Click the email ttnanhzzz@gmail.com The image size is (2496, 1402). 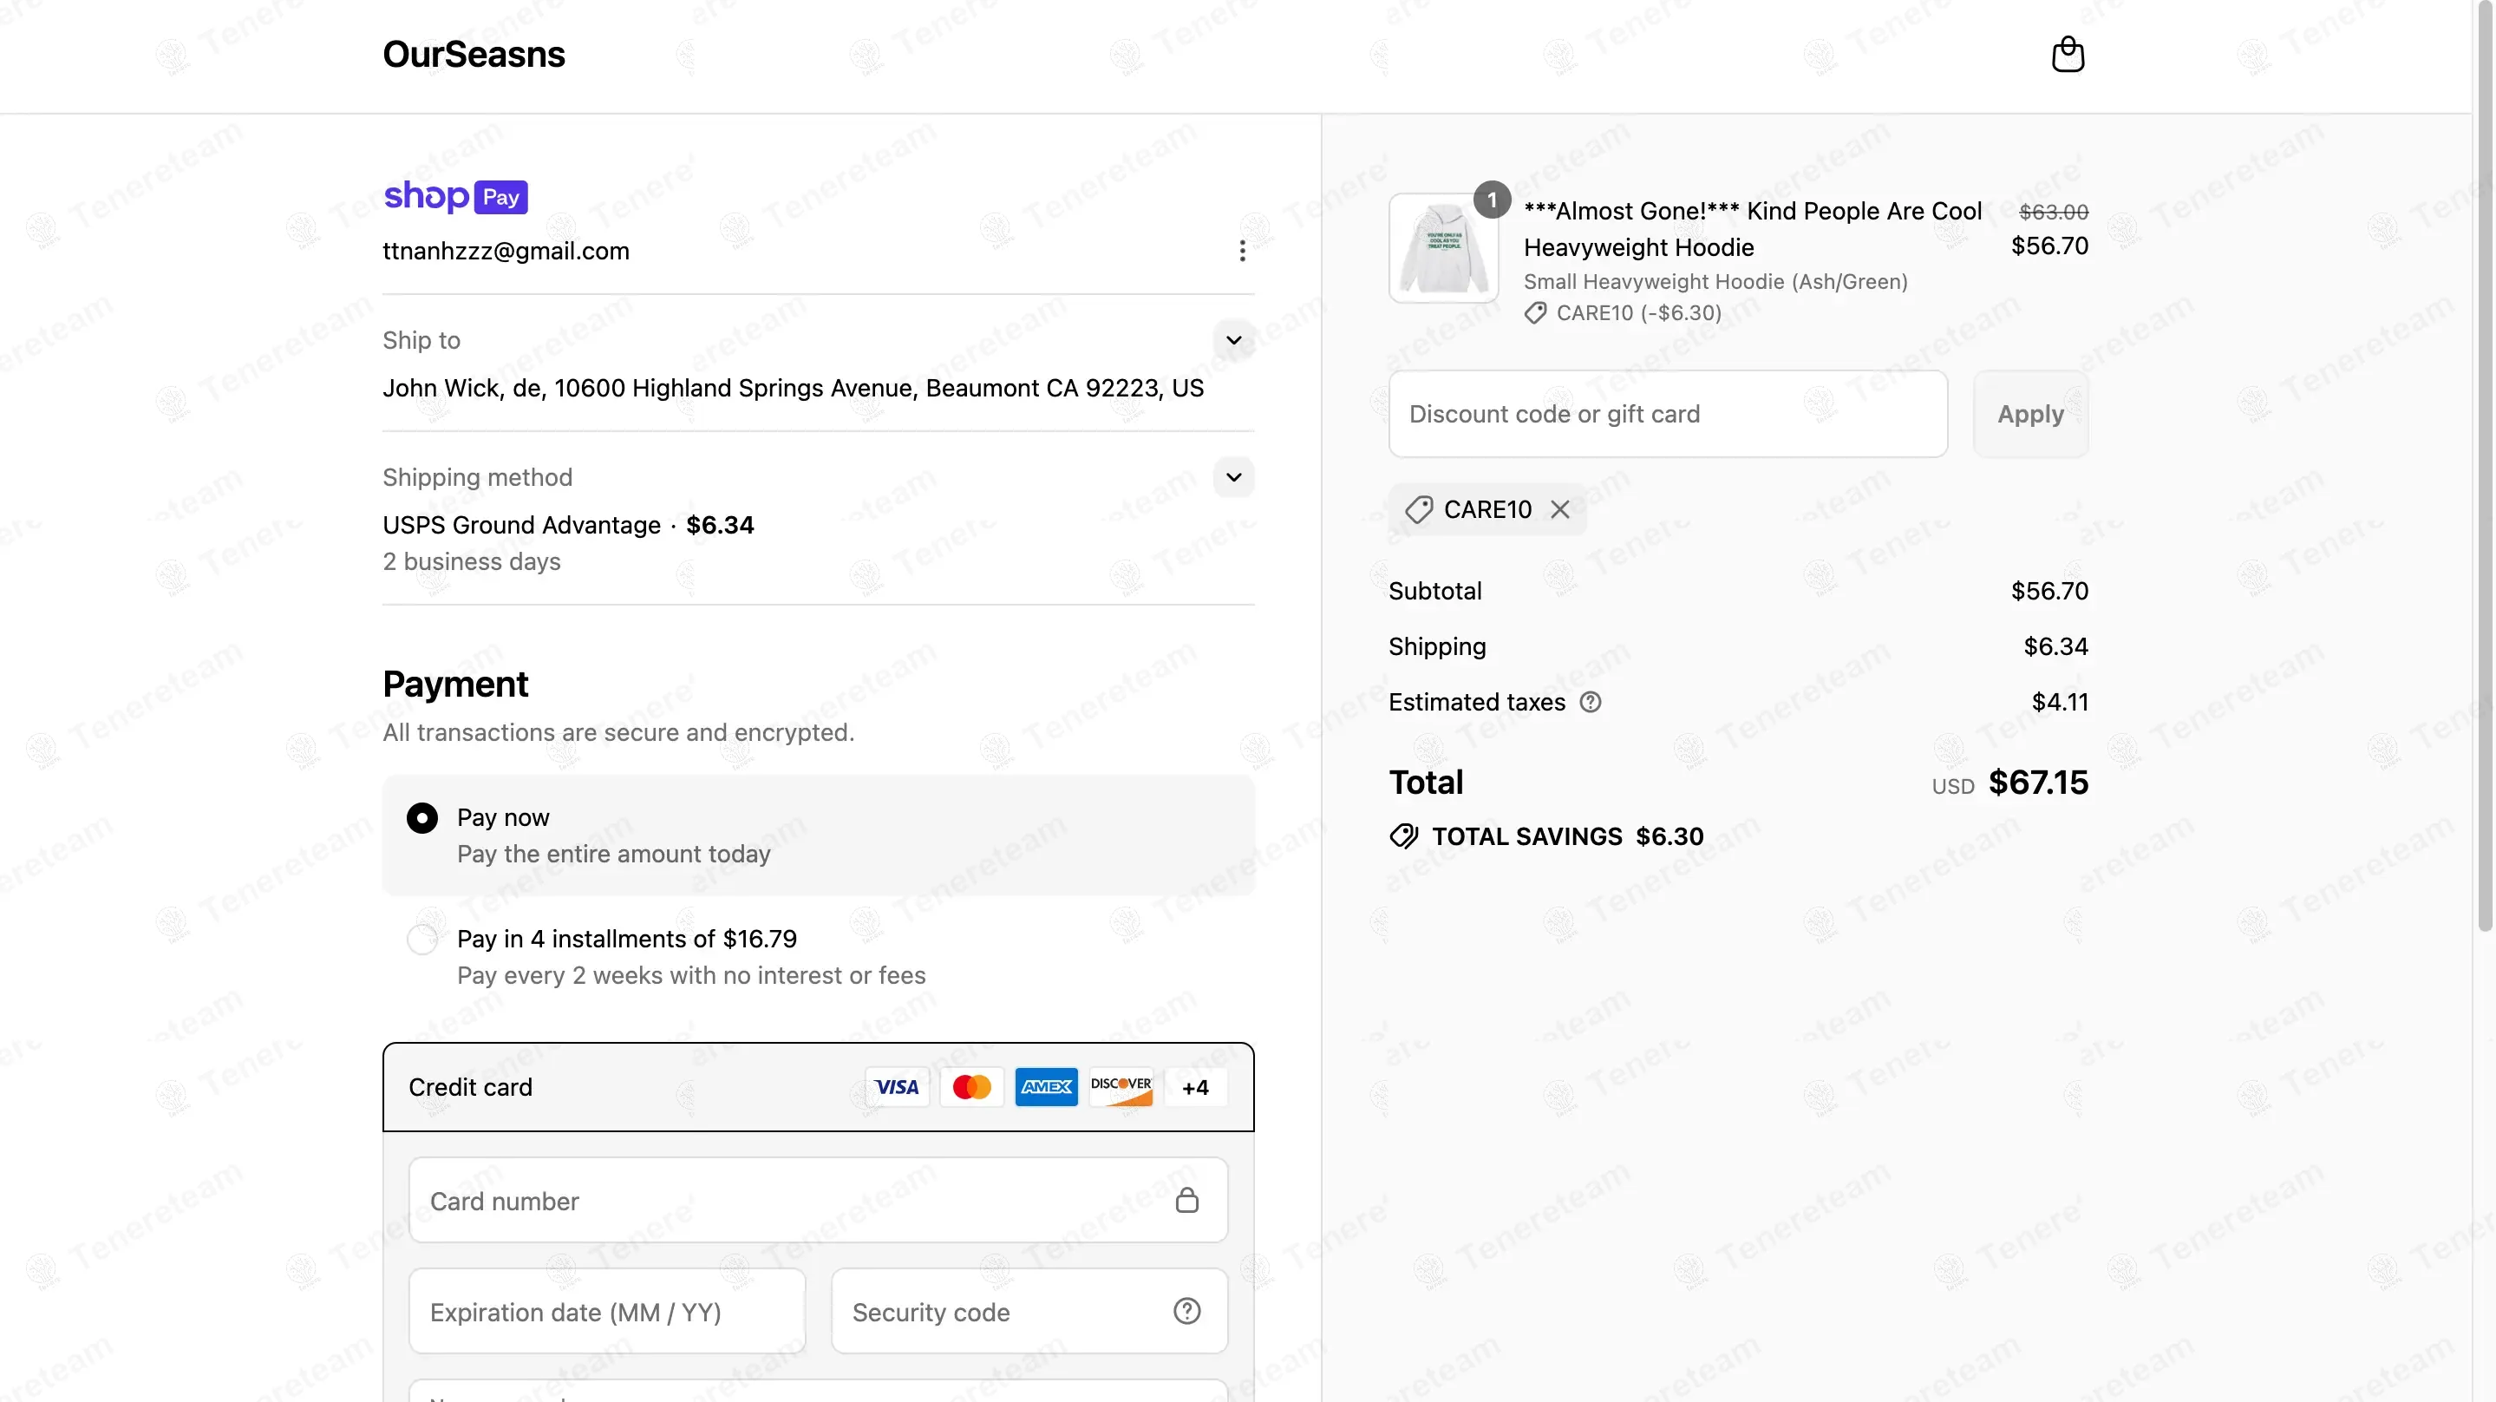pyautogui.click(x=506, y=251)
